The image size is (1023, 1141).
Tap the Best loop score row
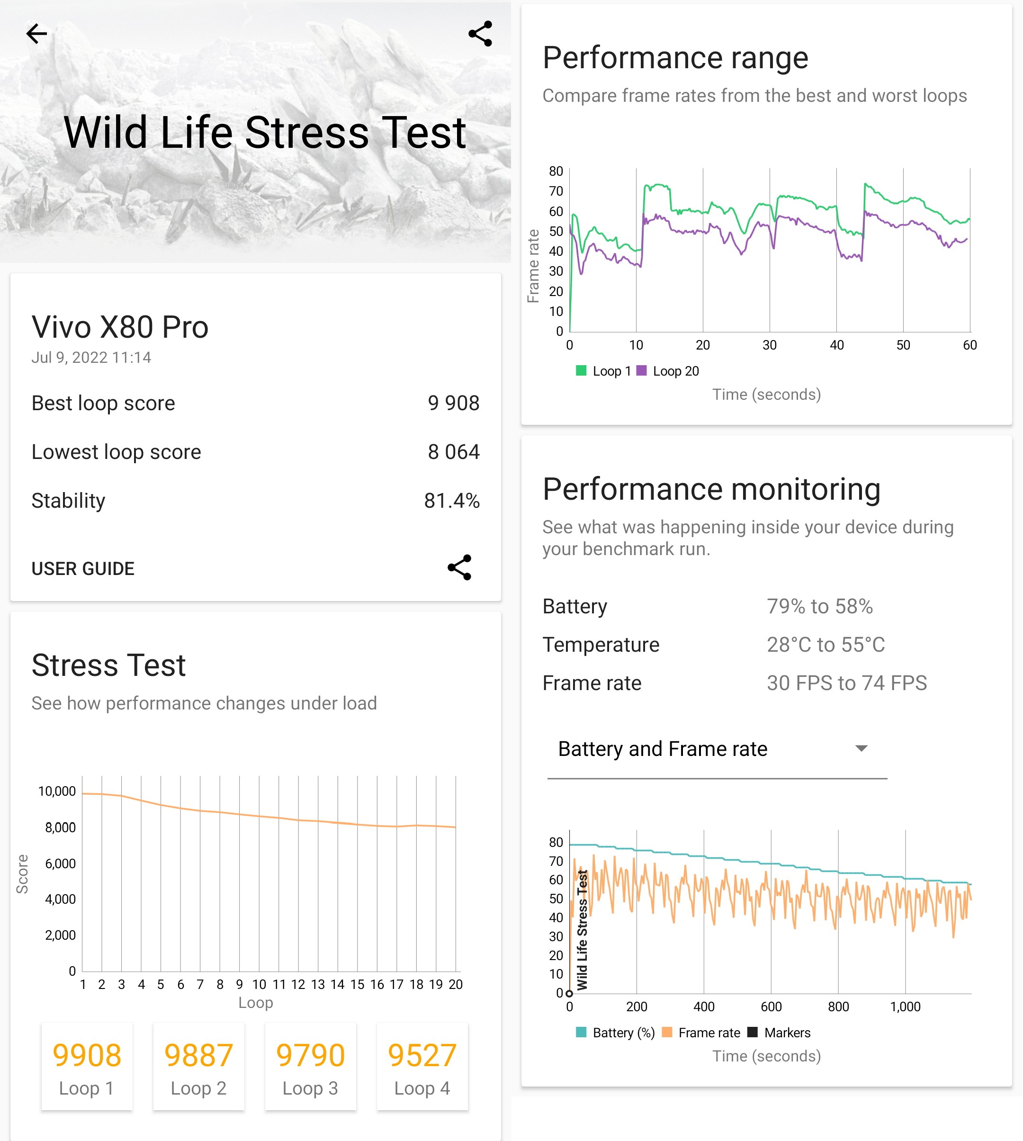(255, 404)
